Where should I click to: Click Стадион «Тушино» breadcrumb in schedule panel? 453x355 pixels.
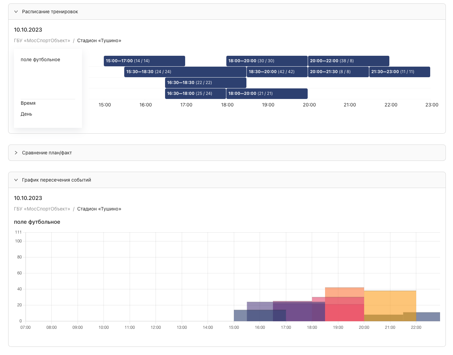pos(99,40)
